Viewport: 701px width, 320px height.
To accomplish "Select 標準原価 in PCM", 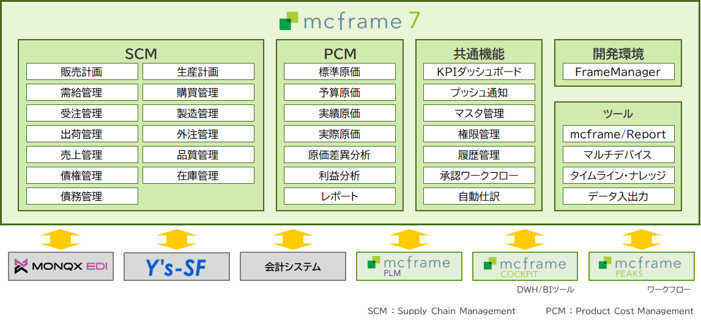I will [x=339, y=71].
